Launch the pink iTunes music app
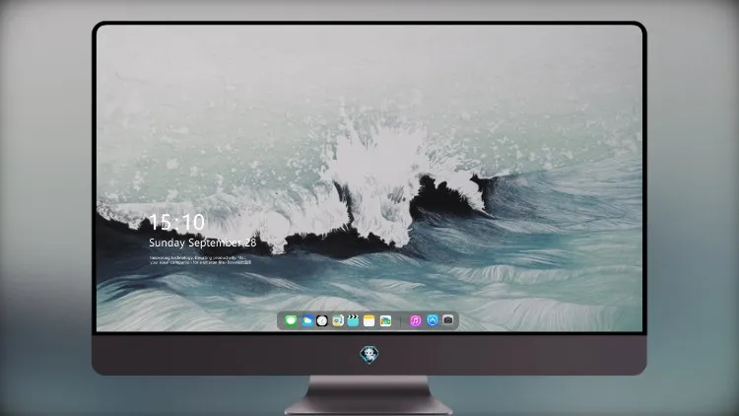This screenshot has width=739, height=416. coord(415,320)
